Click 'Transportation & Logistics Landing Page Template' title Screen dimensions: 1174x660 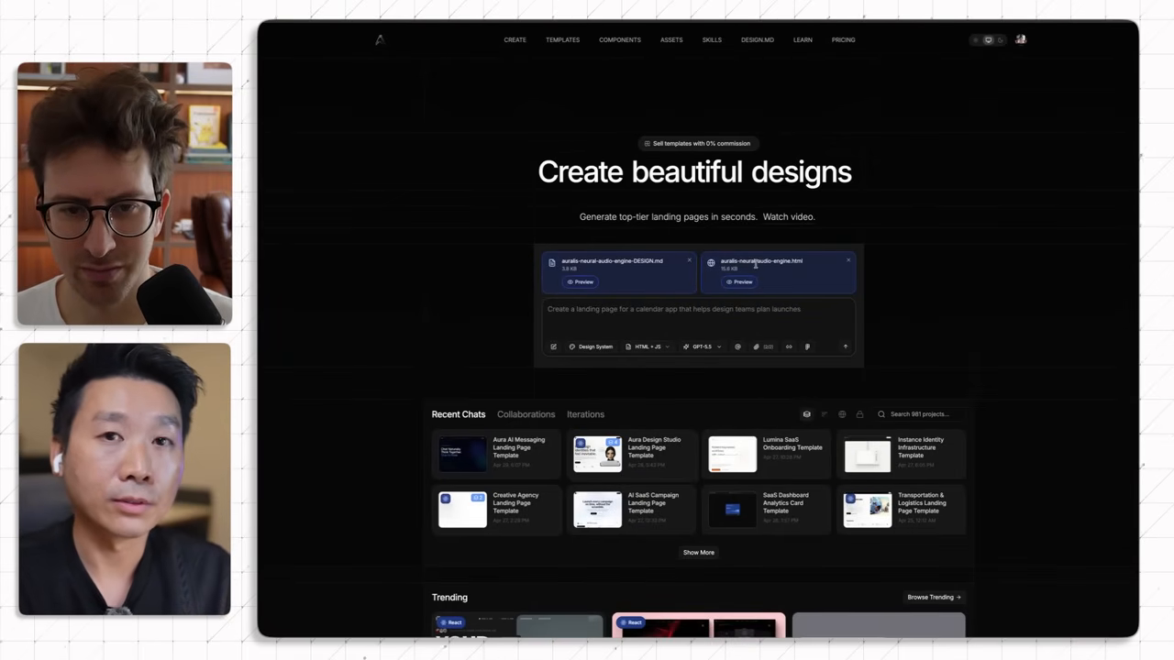point(923,502)
